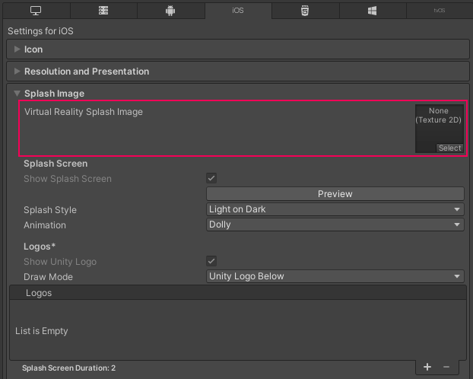Toggle the Show Unity Logo checkbox
The height and width of the screenshot is (379, 473).
tap(212, 261)
